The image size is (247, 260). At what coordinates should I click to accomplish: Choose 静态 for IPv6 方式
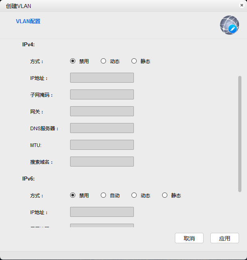click(165, 195)
